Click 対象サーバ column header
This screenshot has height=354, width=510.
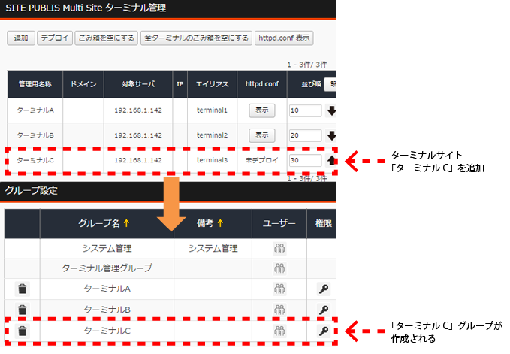pos(138,84)
